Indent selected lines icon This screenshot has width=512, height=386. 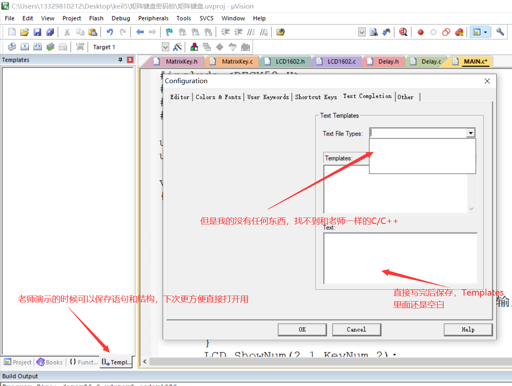point(225,32)
